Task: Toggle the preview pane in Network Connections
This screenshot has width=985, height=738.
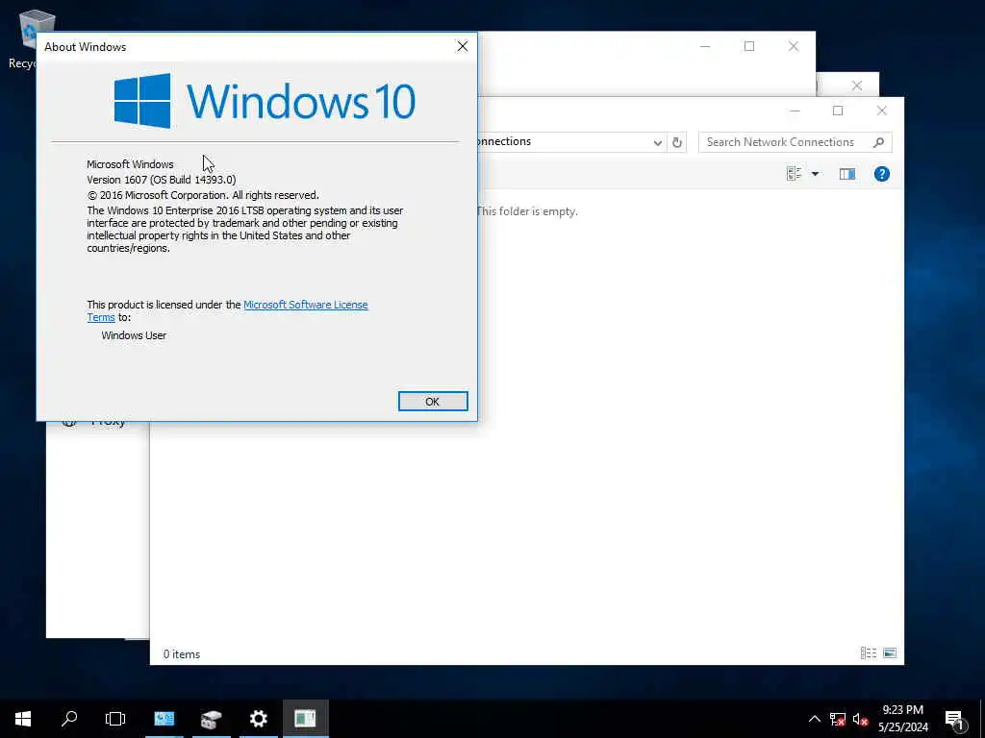Action: [x=846, y=174]
